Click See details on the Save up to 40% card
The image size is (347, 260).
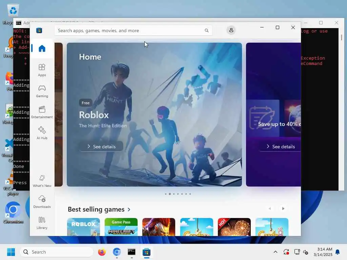pyautogui.click(x=280, y=147)
